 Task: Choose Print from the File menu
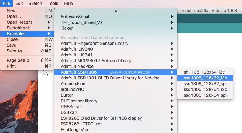pyautogui.click(x=27, y=66)
